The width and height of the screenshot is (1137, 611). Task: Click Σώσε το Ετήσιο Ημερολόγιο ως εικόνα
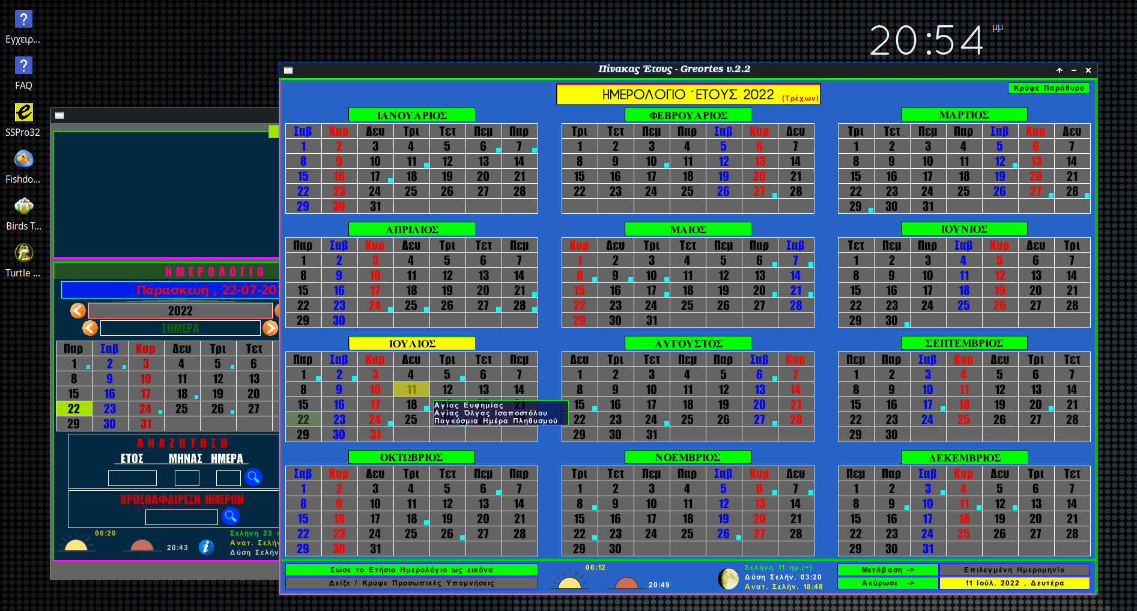pyautogui.click(x=411, y=570)
